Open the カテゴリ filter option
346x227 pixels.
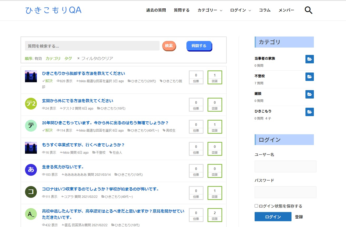pyautogui.click(x=53, y=58)
